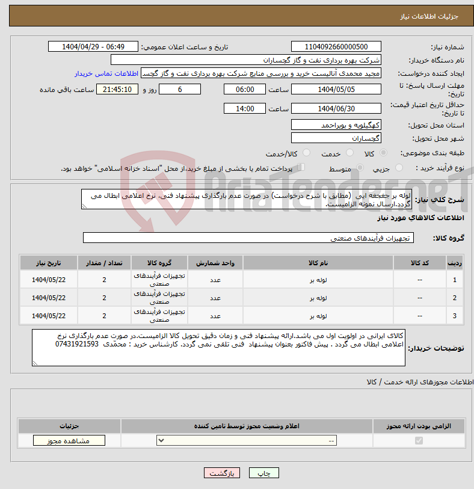Screen dimensions: 474x489
Task: Click the remaining days field 6
Action: [x=180, y=90]
